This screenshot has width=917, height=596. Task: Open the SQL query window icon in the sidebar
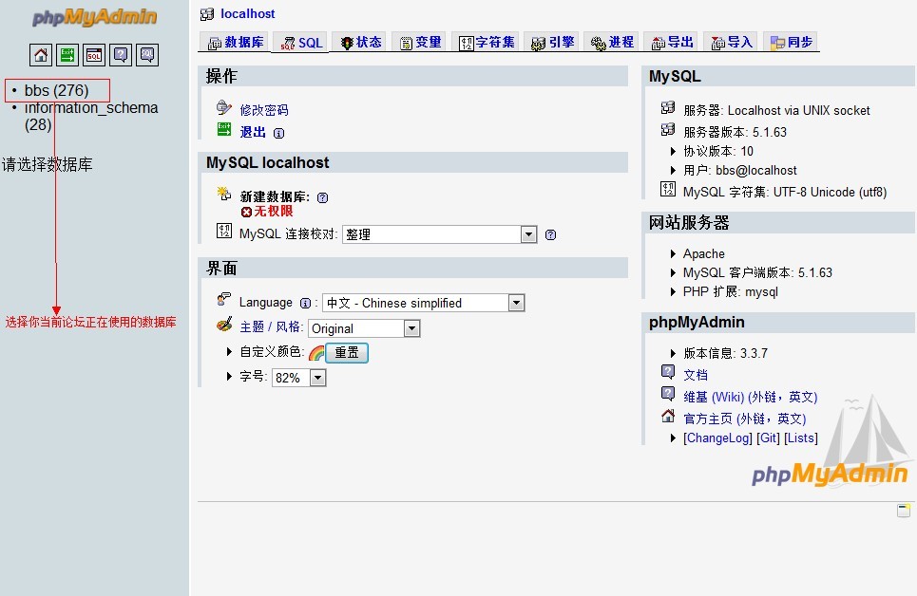pyautogui.click(x=94, y=55)
